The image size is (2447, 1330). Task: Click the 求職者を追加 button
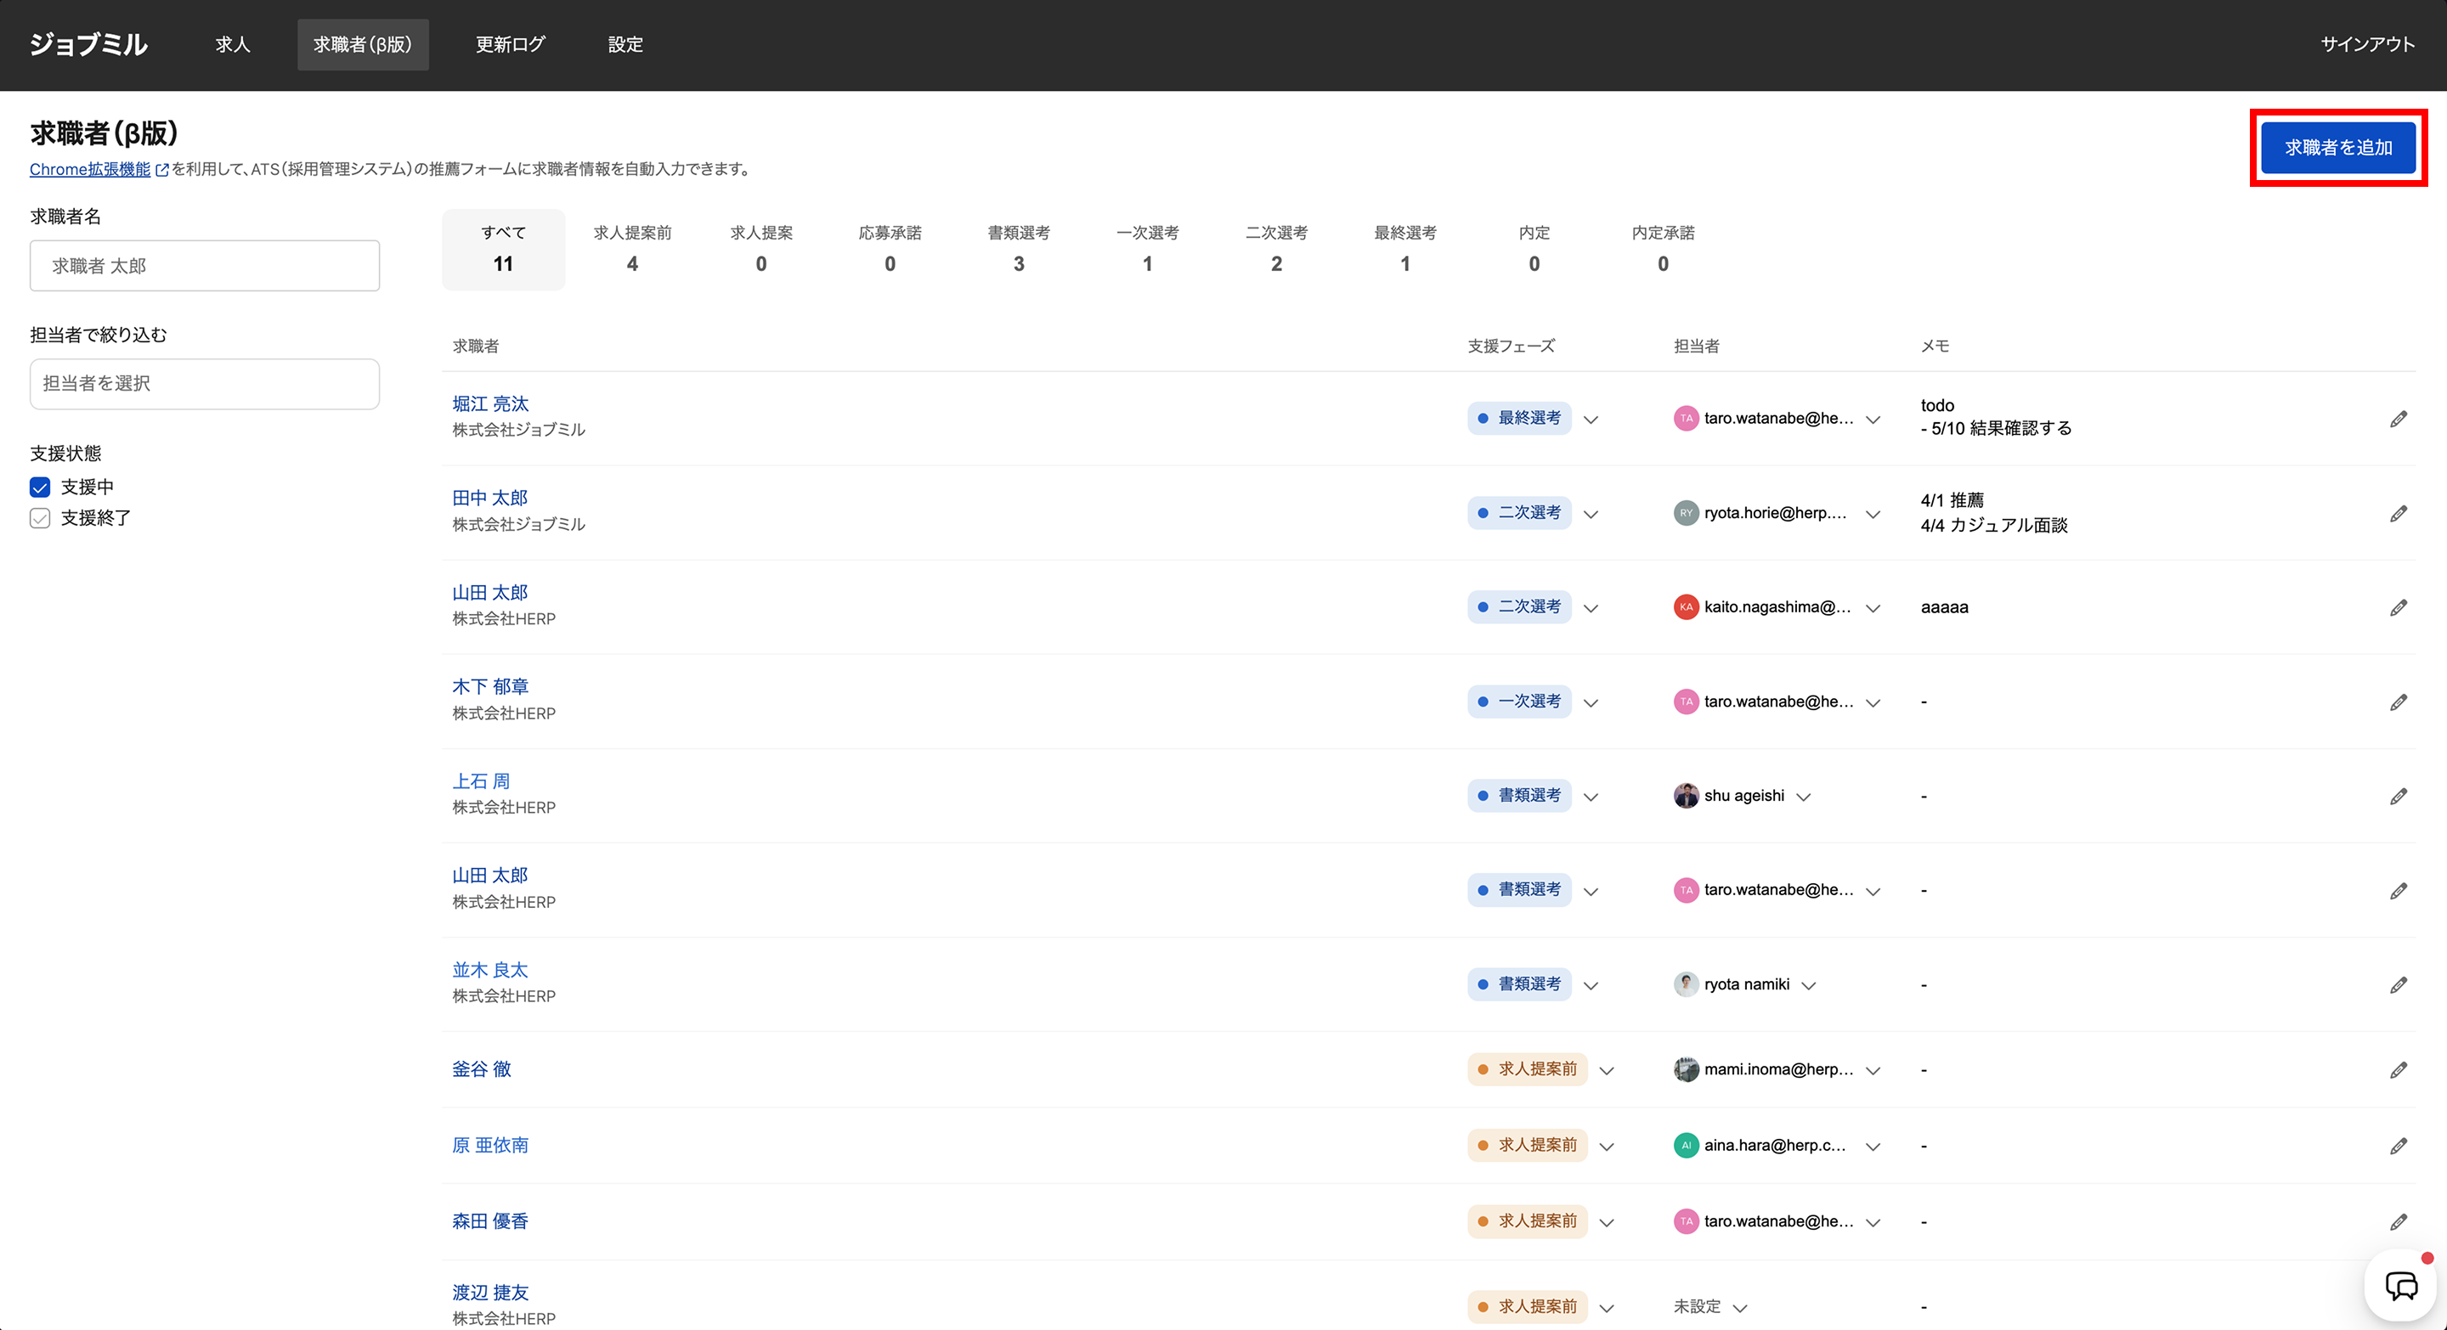tap(2337, 147)
